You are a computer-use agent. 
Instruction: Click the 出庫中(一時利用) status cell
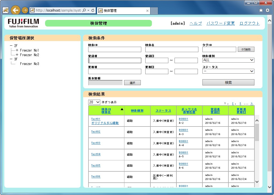coord(163,177)
